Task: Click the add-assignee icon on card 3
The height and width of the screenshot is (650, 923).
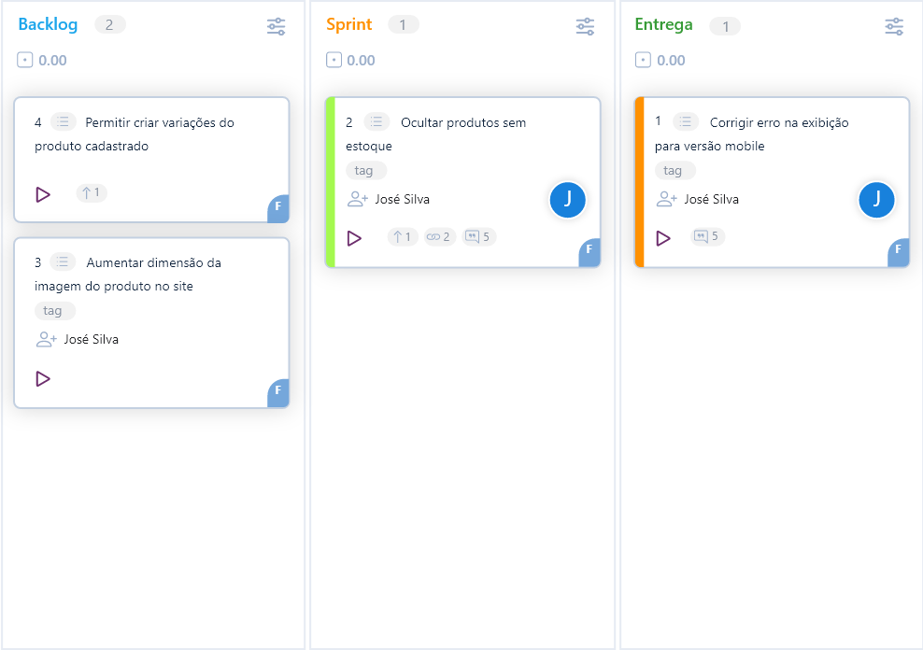Action: click(x=46, y=340)
